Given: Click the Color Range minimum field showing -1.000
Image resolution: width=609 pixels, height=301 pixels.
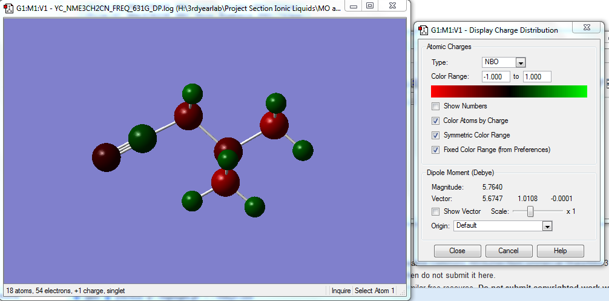Looking at the screenshot, I should tap(496, 77).
